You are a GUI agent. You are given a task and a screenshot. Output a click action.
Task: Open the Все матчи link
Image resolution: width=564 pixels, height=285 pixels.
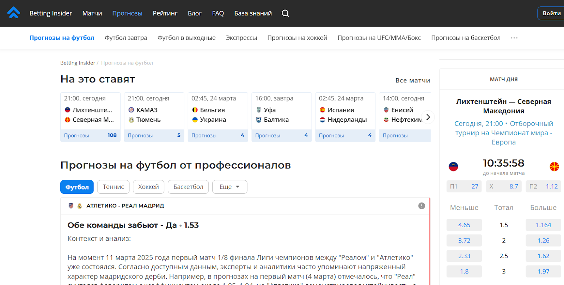(x=412, y=80)
